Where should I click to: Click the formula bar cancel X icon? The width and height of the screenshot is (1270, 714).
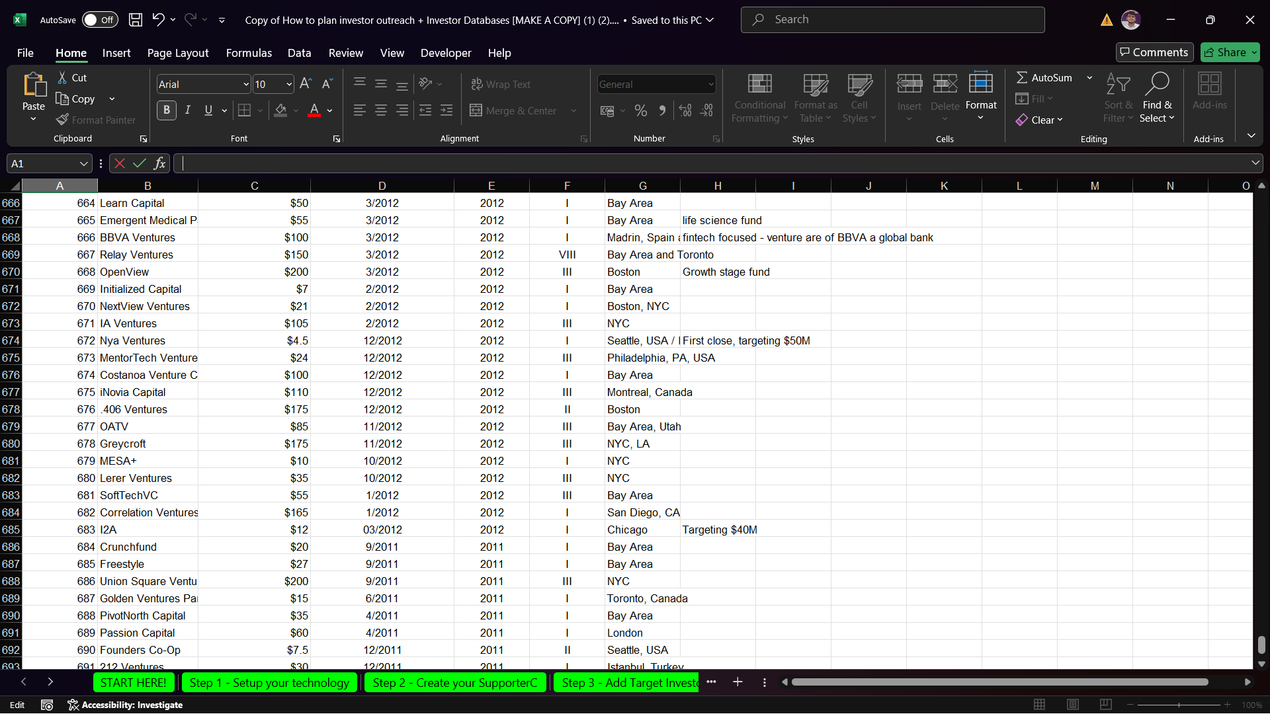120,163
